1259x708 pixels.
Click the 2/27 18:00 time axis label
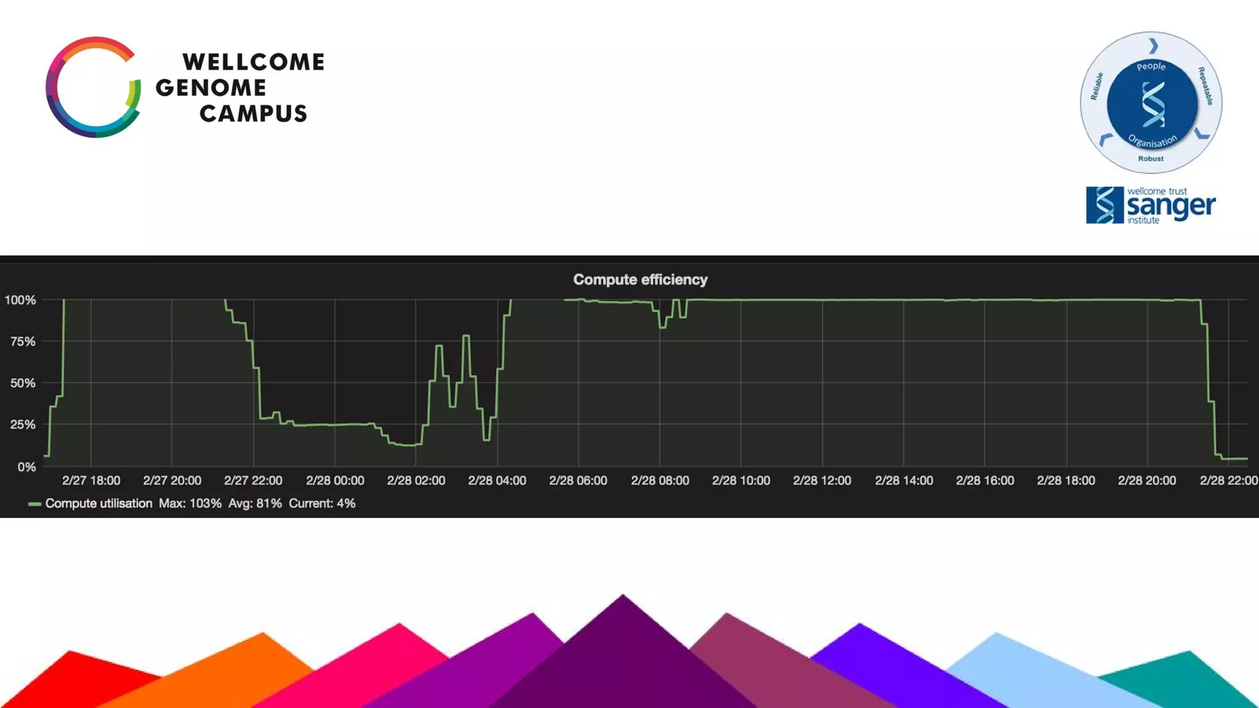(x=91, y=481)
